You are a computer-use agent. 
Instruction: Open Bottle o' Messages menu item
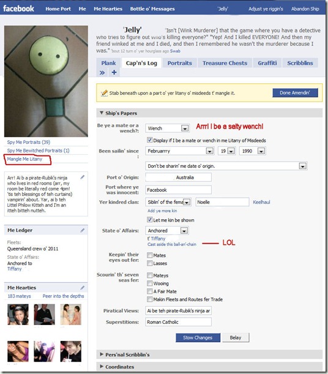coord(152,9)
